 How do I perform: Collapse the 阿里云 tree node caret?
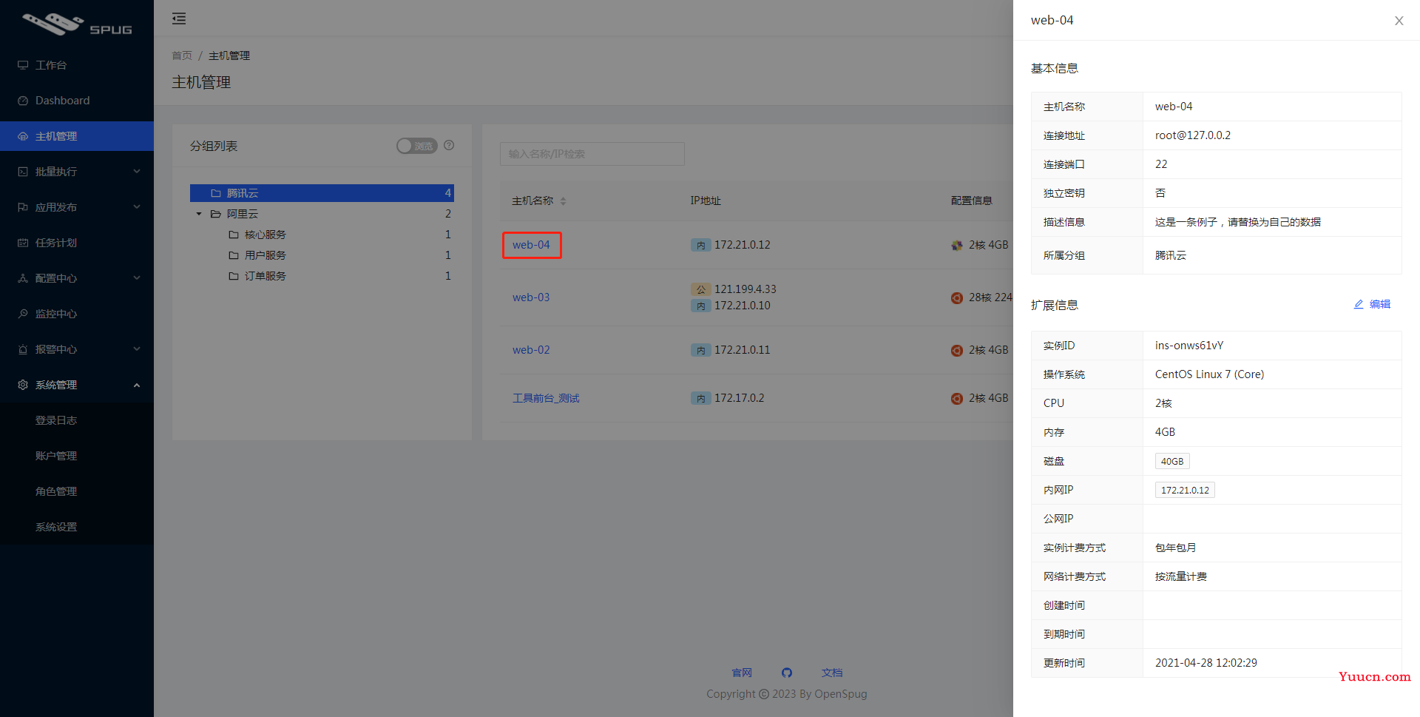pos(199,214)
